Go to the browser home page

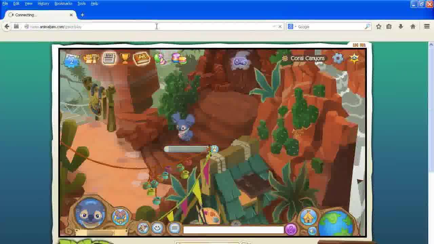pos(413,26)
